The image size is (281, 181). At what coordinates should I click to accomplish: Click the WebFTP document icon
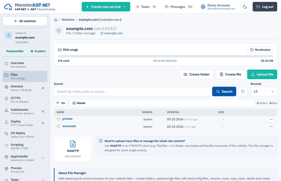tap(73, 144)
